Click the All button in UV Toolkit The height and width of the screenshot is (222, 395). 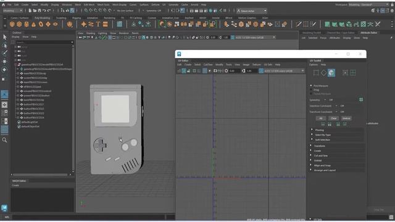321,118
